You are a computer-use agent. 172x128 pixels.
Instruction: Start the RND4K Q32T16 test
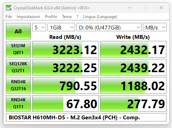(x=18, y=85)
